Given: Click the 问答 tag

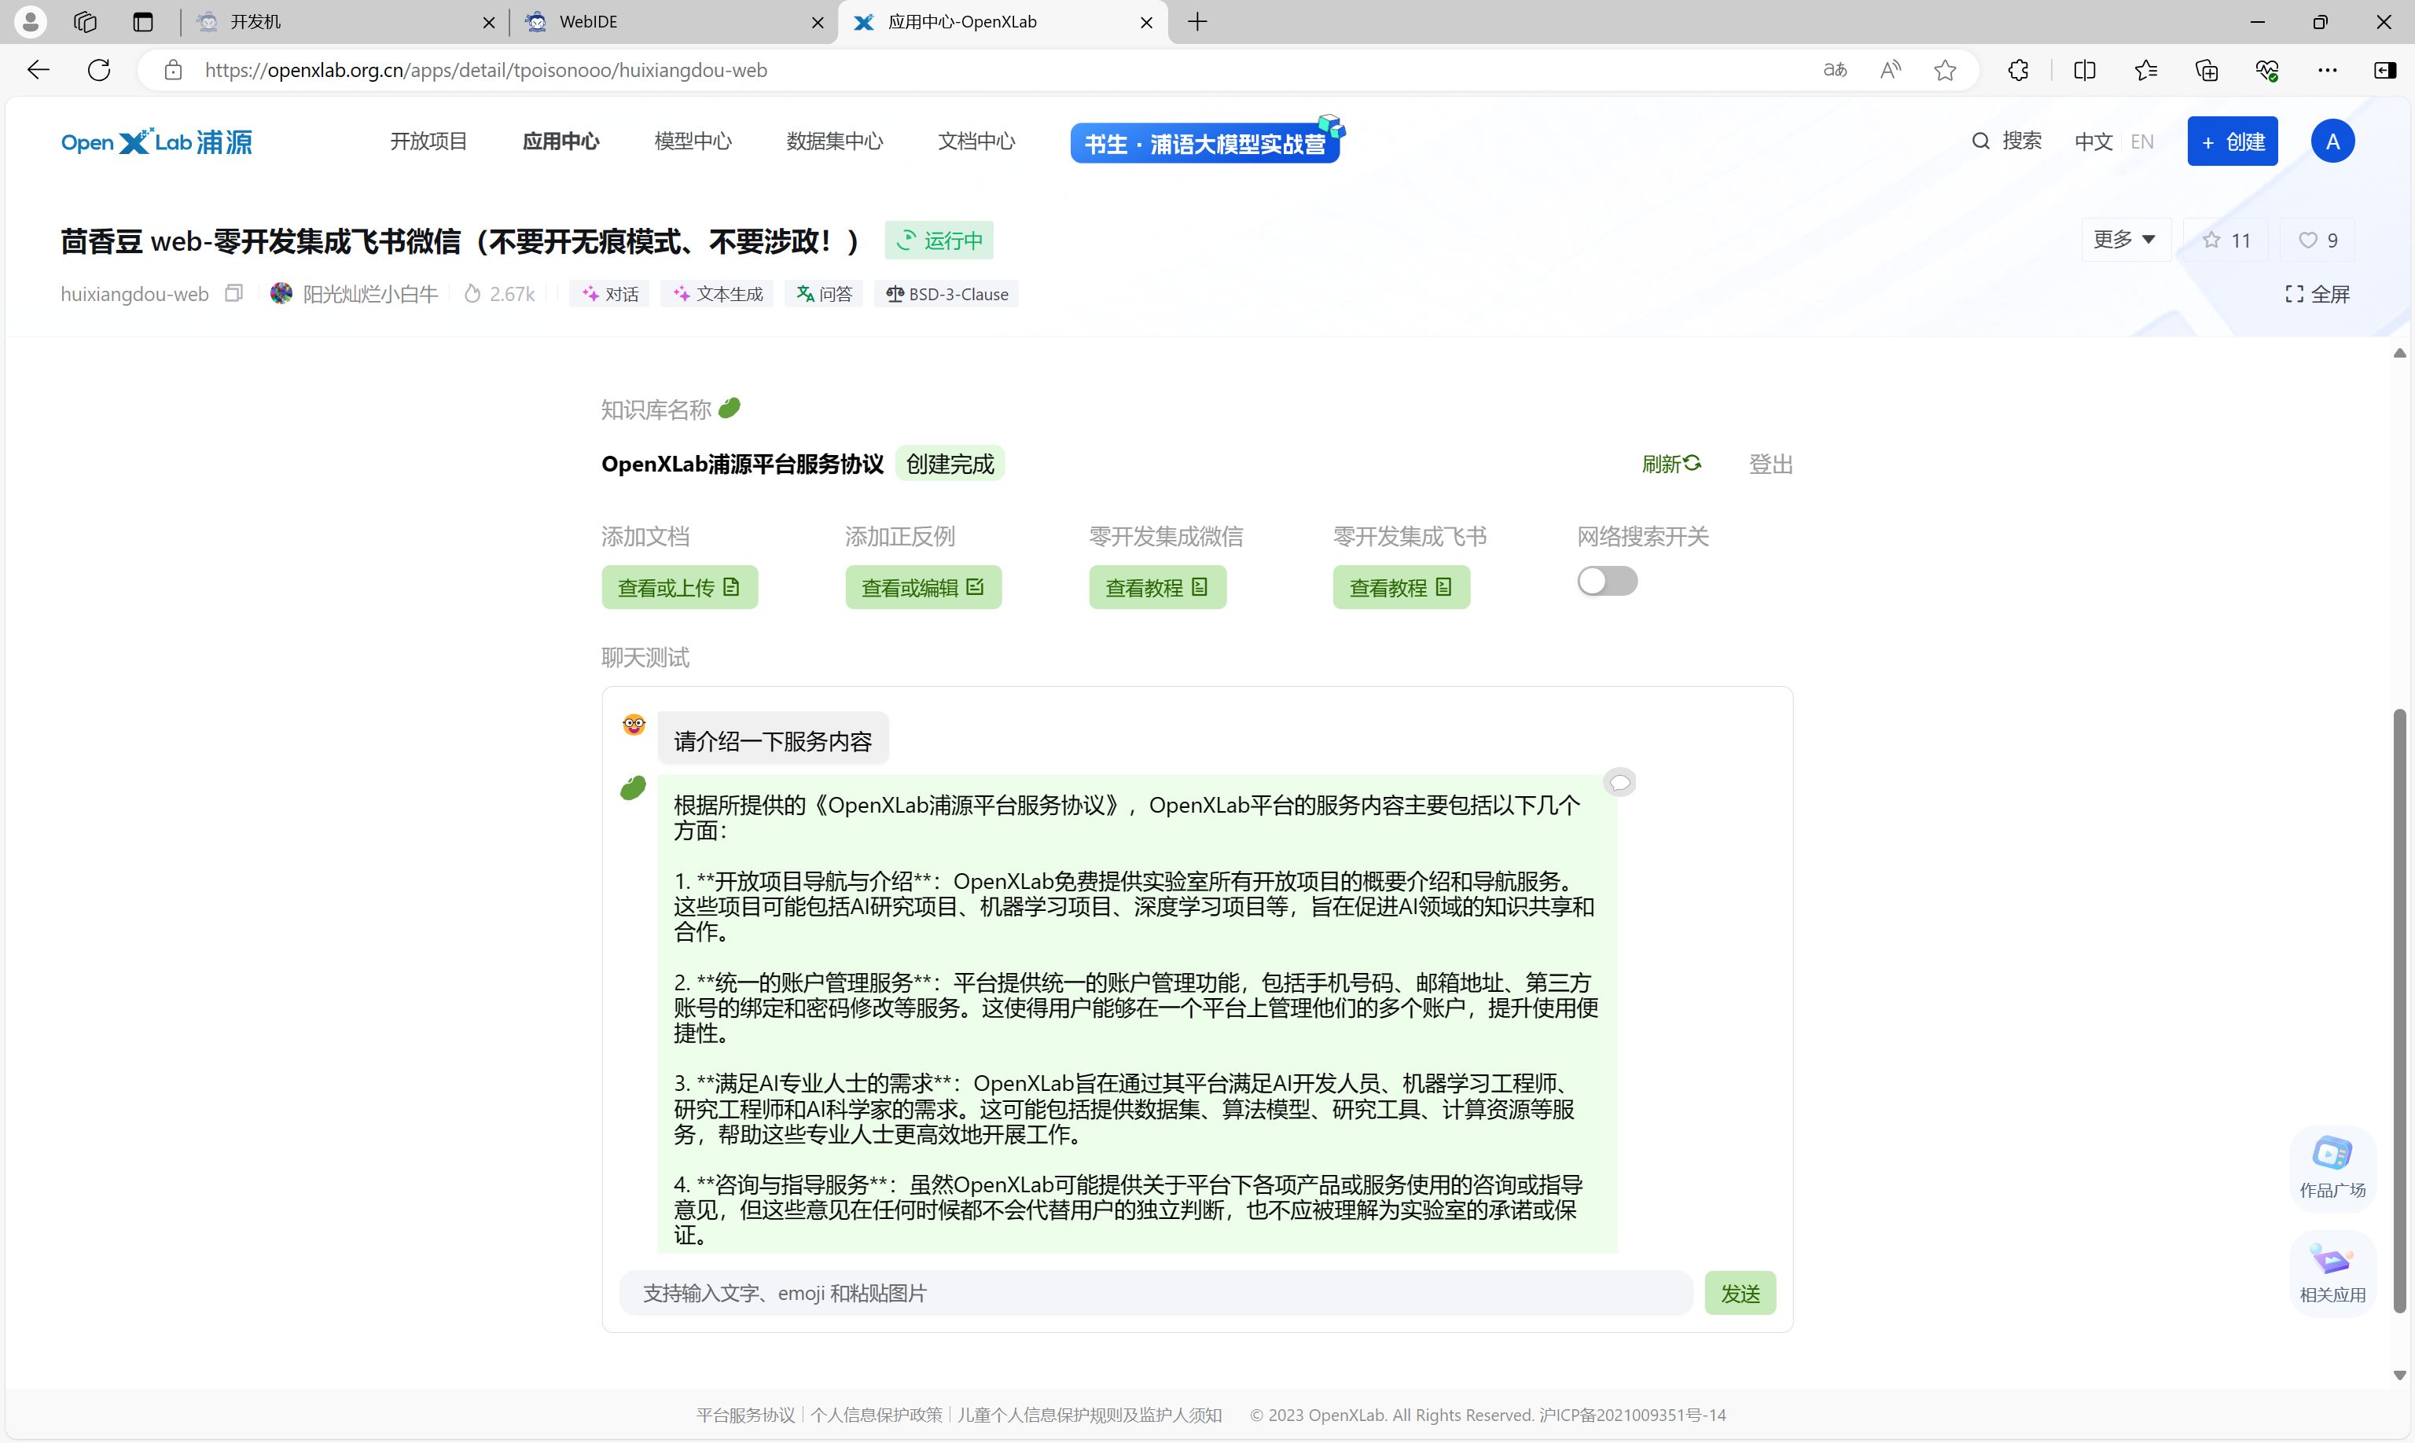Looking at the screenshot, I should 824,294.
